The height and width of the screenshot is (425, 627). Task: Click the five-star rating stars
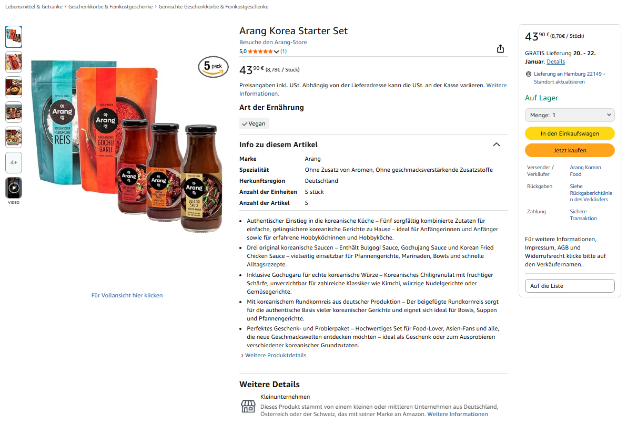tap(260, 51)
